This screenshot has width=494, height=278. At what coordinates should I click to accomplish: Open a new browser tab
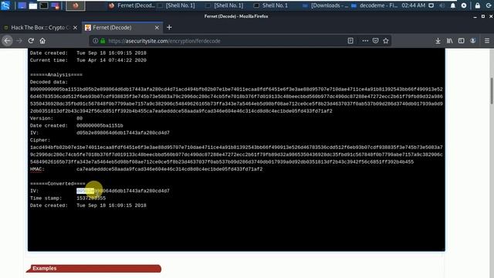169,28
